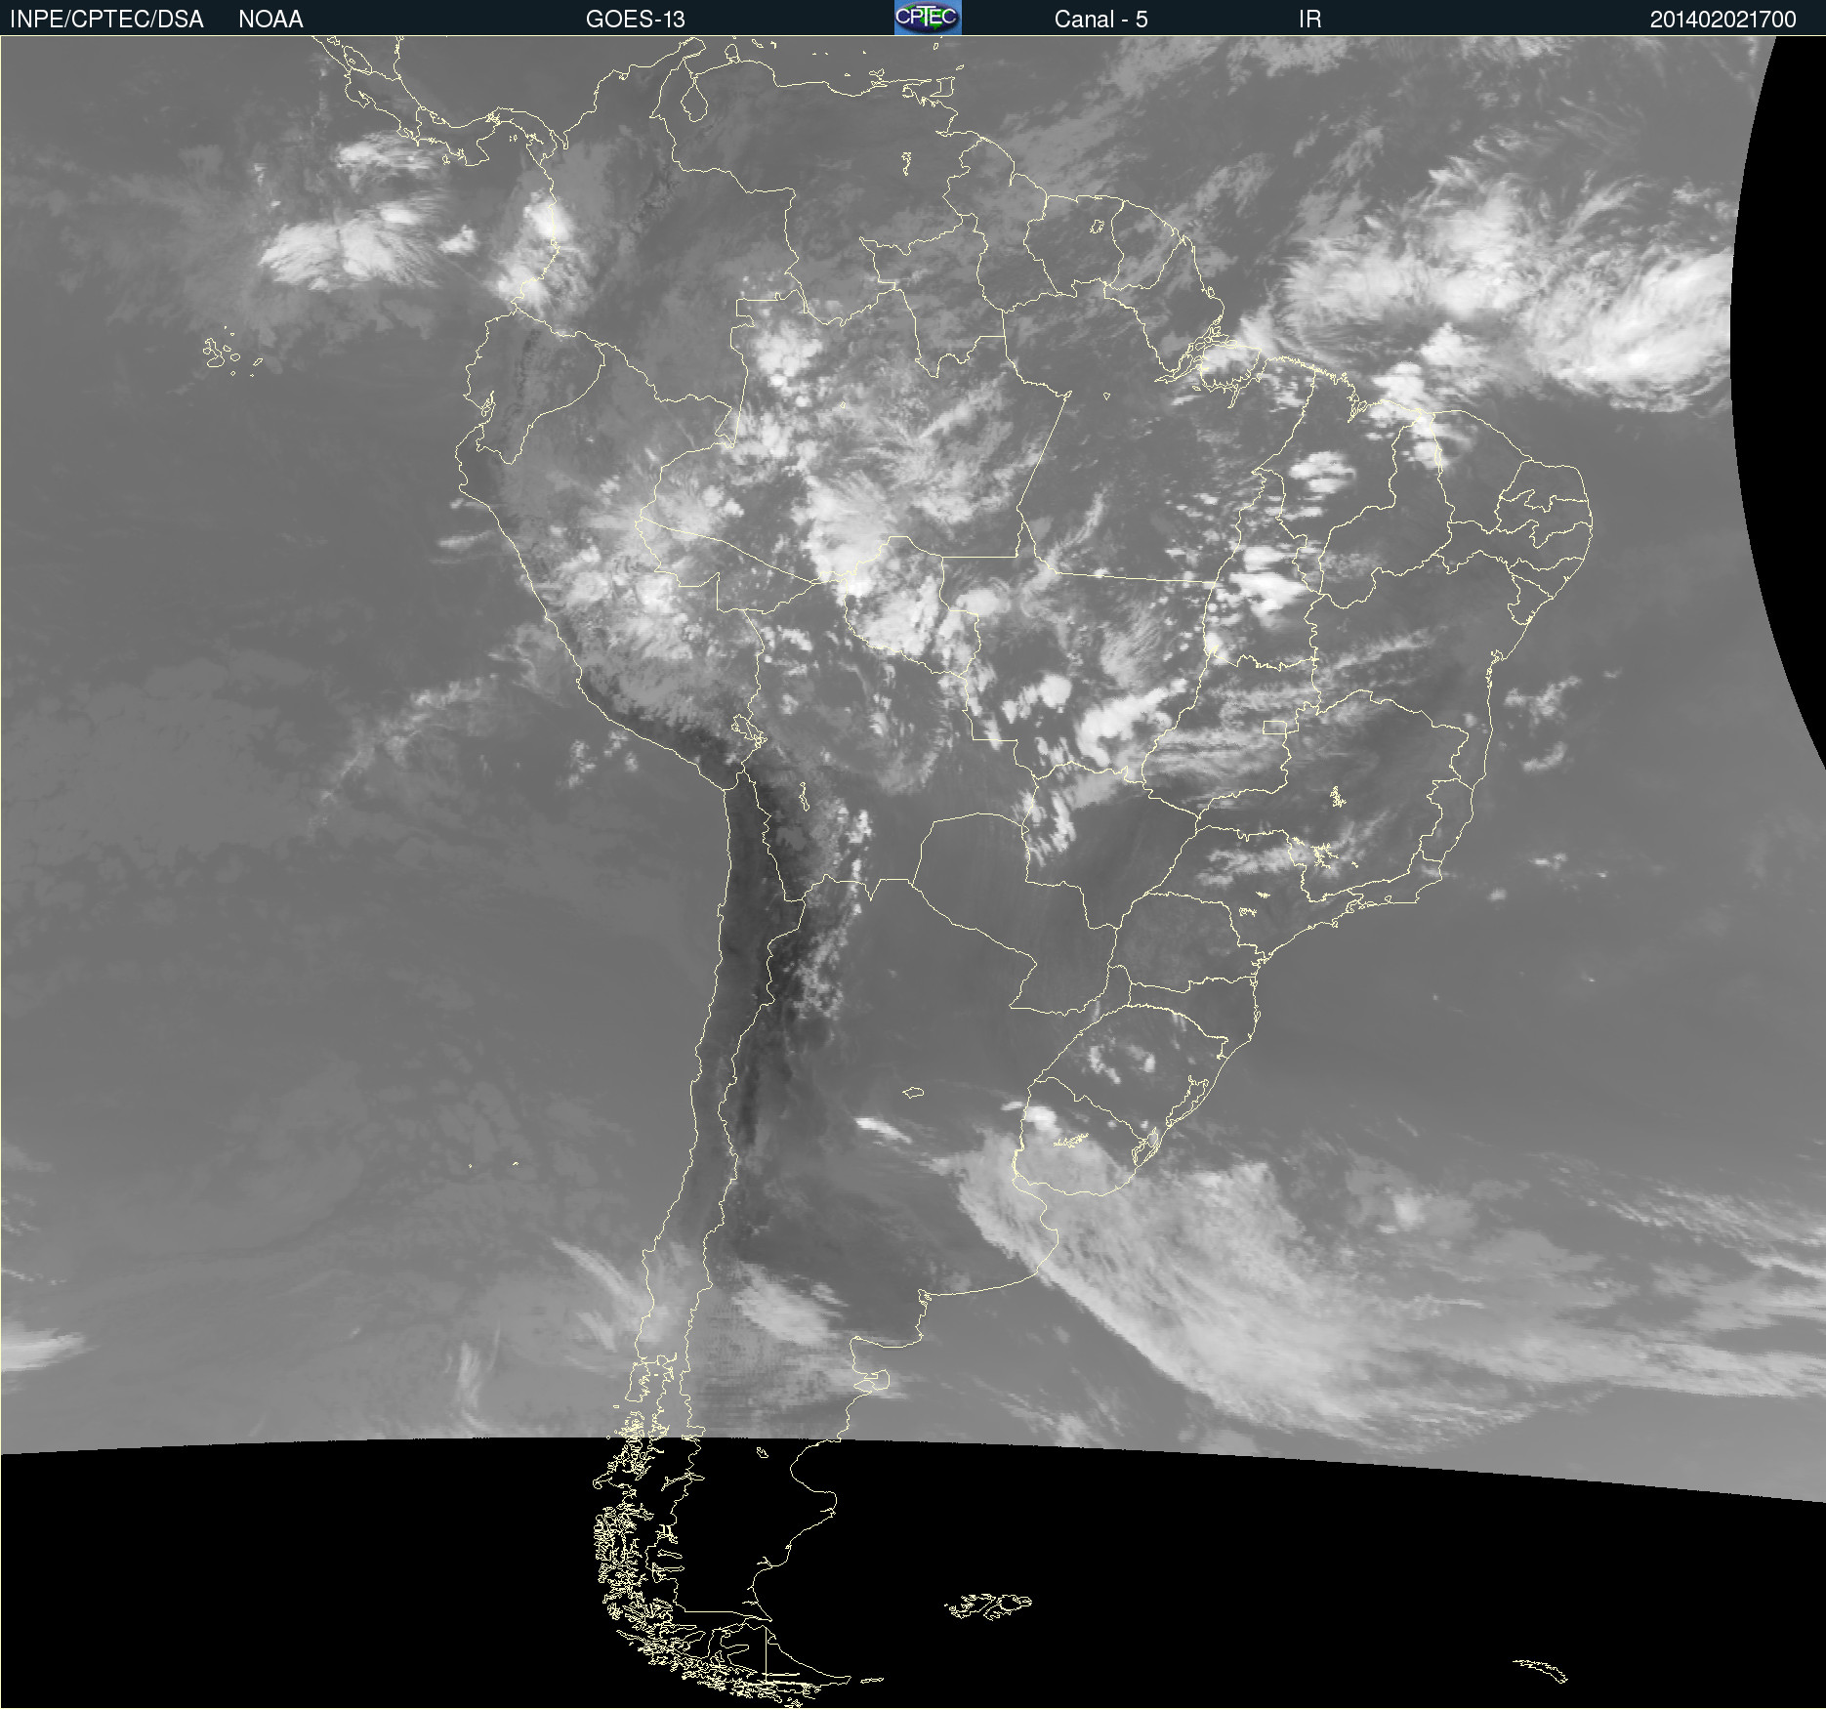Click the IR label in header
The image size is (1826, 1709).
tap(1309, 20)
